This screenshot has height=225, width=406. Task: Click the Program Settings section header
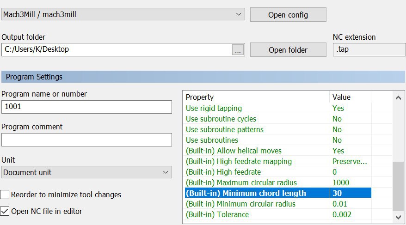click(x=203, y=77)
